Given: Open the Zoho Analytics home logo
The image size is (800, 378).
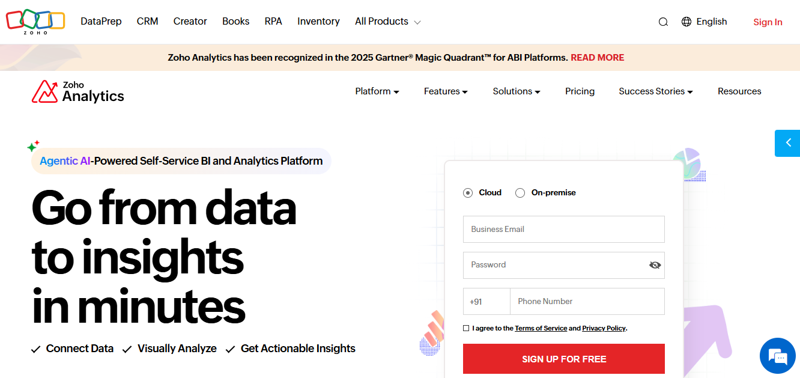Looking at the screenshot, I should (x=77, y=91).
